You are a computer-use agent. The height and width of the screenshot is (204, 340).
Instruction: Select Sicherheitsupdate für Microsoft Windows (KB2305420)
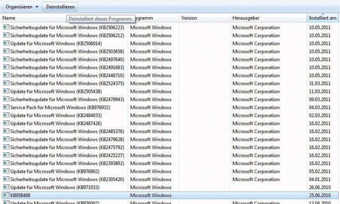point(67,179)
